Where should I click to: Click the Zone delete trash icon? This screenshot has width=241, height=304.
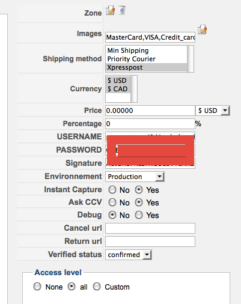(122, 10)
